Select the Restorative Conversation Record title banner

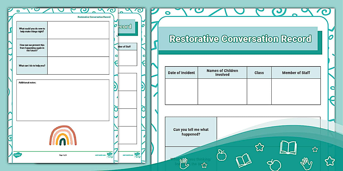240,39
